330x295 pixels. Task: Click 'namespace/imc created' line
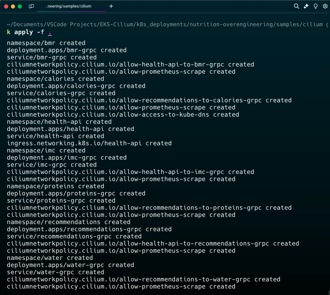(x=46, y=150)
